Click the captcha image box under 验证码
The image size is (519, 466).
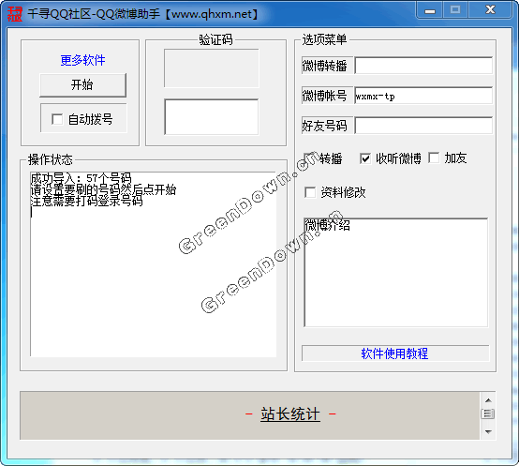(212, 68)
